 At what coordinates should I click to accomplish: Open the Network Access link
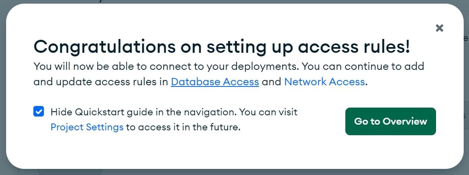point(324,82)
